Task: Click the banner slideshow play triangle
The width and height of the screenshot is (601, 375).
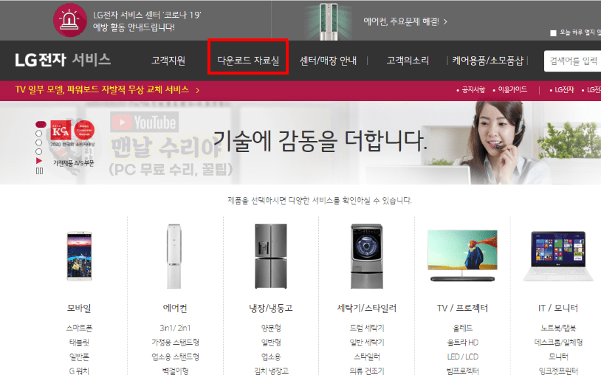Action: 38,160
